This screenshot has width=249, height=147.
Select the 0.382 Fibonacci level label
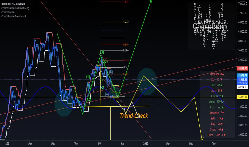tap(126, 74)
